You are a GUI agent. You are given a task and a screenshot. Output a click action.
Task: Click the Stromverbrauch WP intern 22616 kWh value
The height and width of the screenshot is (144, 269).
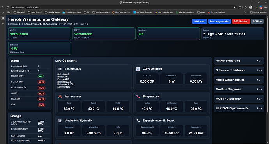[41, 123]
